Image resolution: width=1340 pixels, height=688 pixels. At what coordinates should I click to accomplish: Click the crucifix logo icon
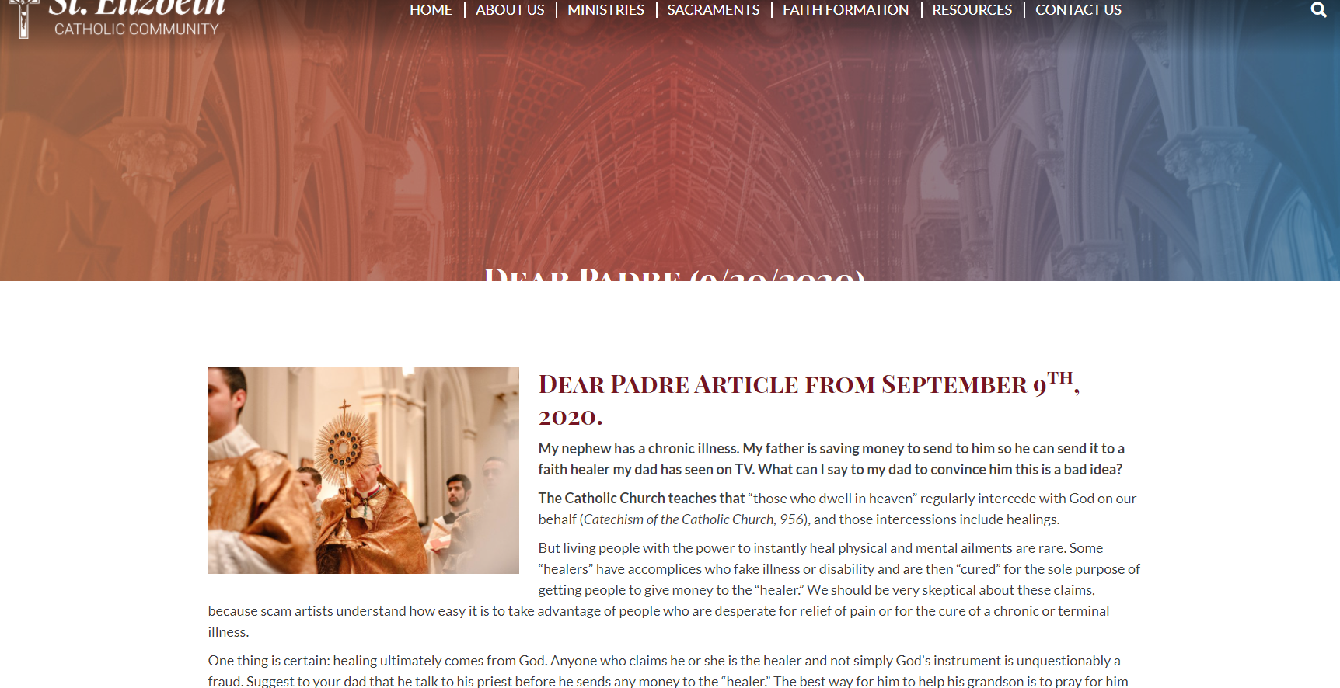(x=23, y=19)
